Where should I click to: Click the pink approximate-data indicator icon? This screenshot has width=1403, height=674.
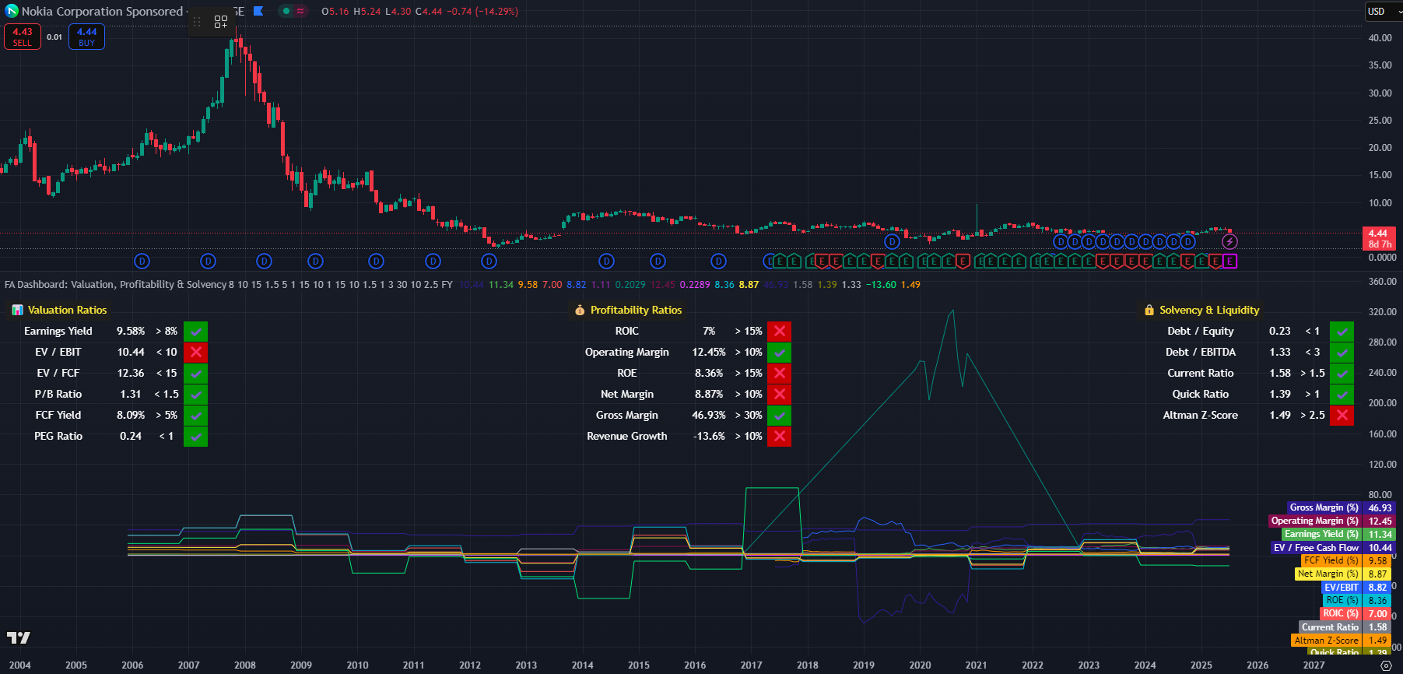click(x=300, y=11)
